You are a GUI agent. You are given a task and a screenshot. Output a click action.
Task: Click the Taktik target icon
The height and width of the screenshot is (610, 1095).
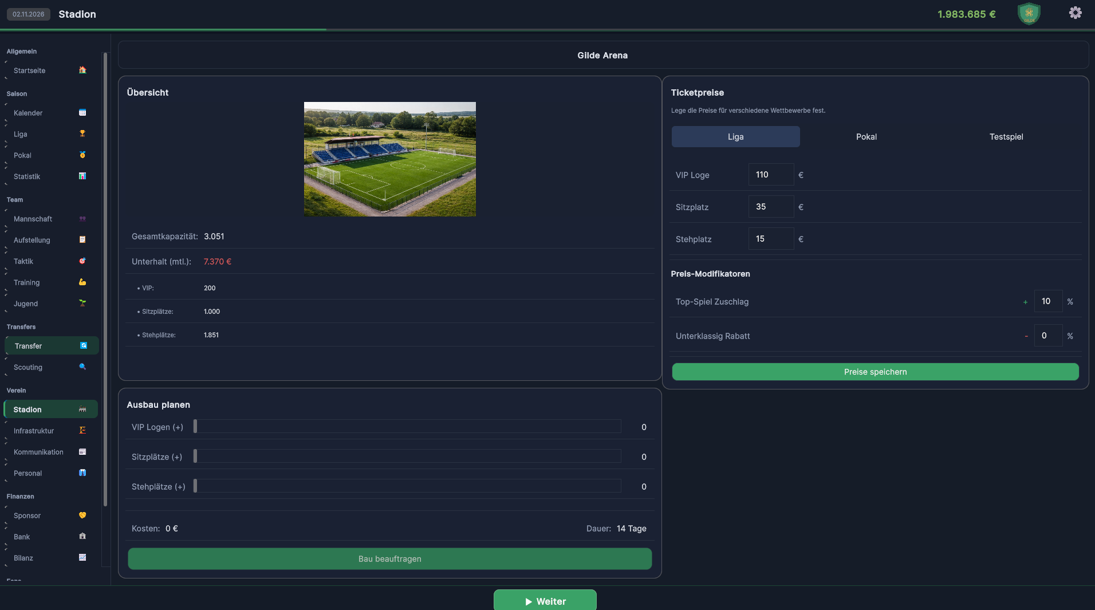coord(82,261)
